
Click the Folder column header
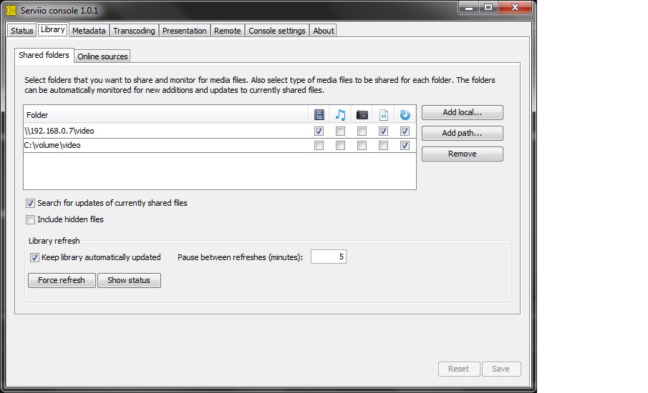(x=165, y=114)
